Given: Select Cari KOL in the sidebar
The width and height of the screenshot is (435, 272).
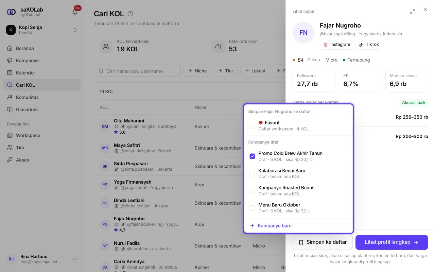Looking at the screenshot, I should click(42, 85).
